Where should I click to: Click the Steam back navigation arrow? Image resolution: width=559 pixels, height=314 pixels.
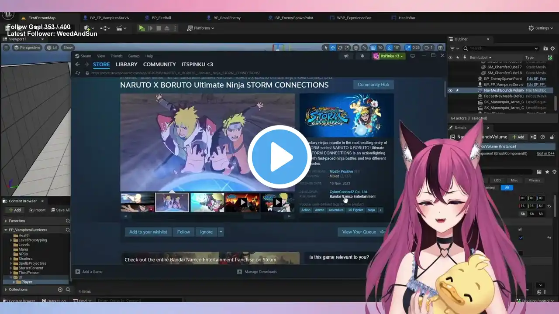point(77,64)
